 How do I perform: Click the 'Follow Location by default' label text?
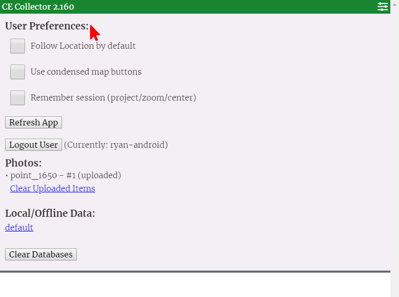click(x=83, y=46)
